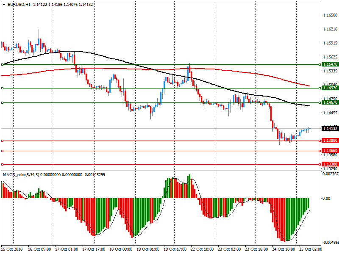
Task: Select the left handle of the 1.13660 line
Action: tap(3, 151)
